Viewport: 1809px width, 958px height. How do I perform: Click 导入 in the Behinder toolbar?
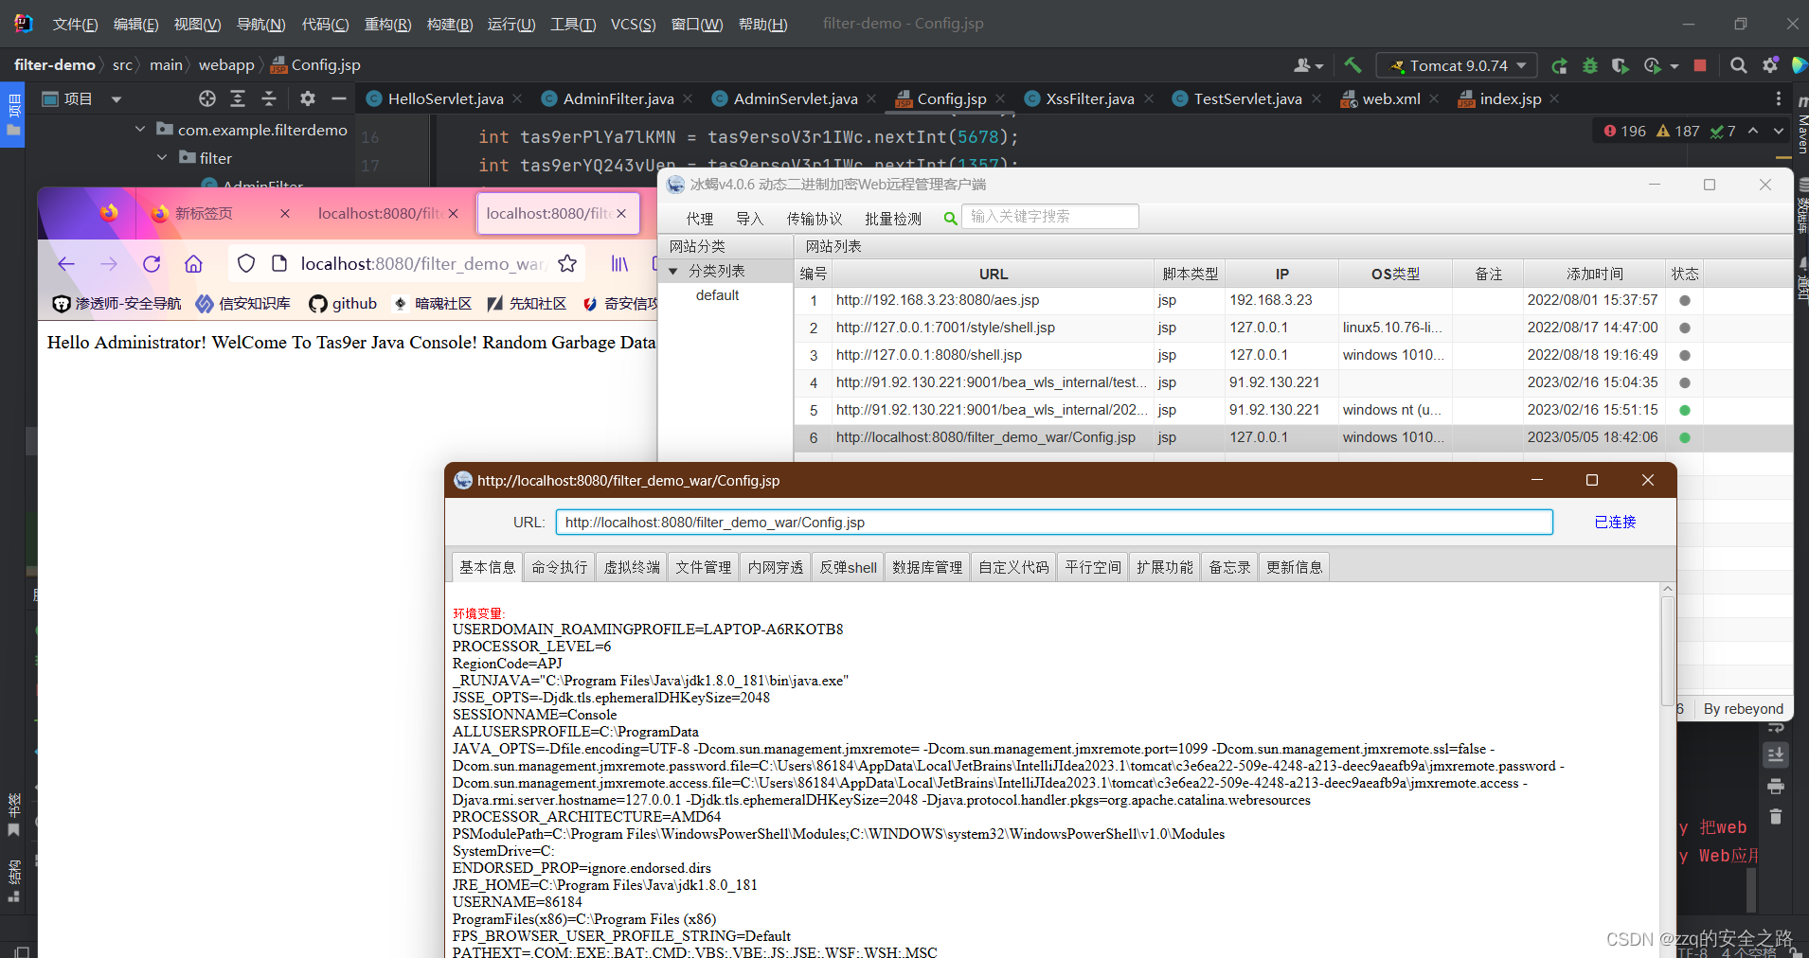tap(749, 219)
